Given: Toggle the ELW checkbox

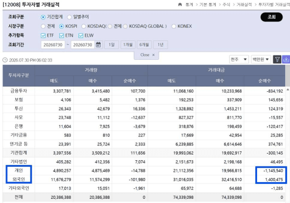Looking at the screenshot, I should coord(81,36).
